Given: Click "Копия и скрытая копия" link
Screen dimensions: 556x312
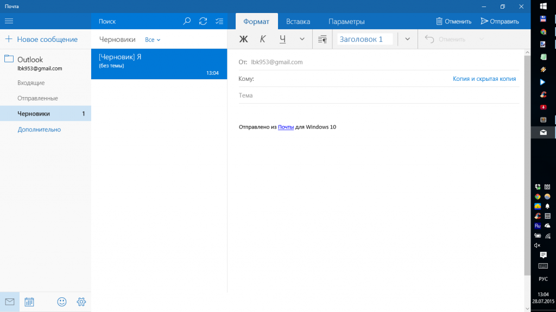Looking at the screenshot, I should [x=484, y=79].
